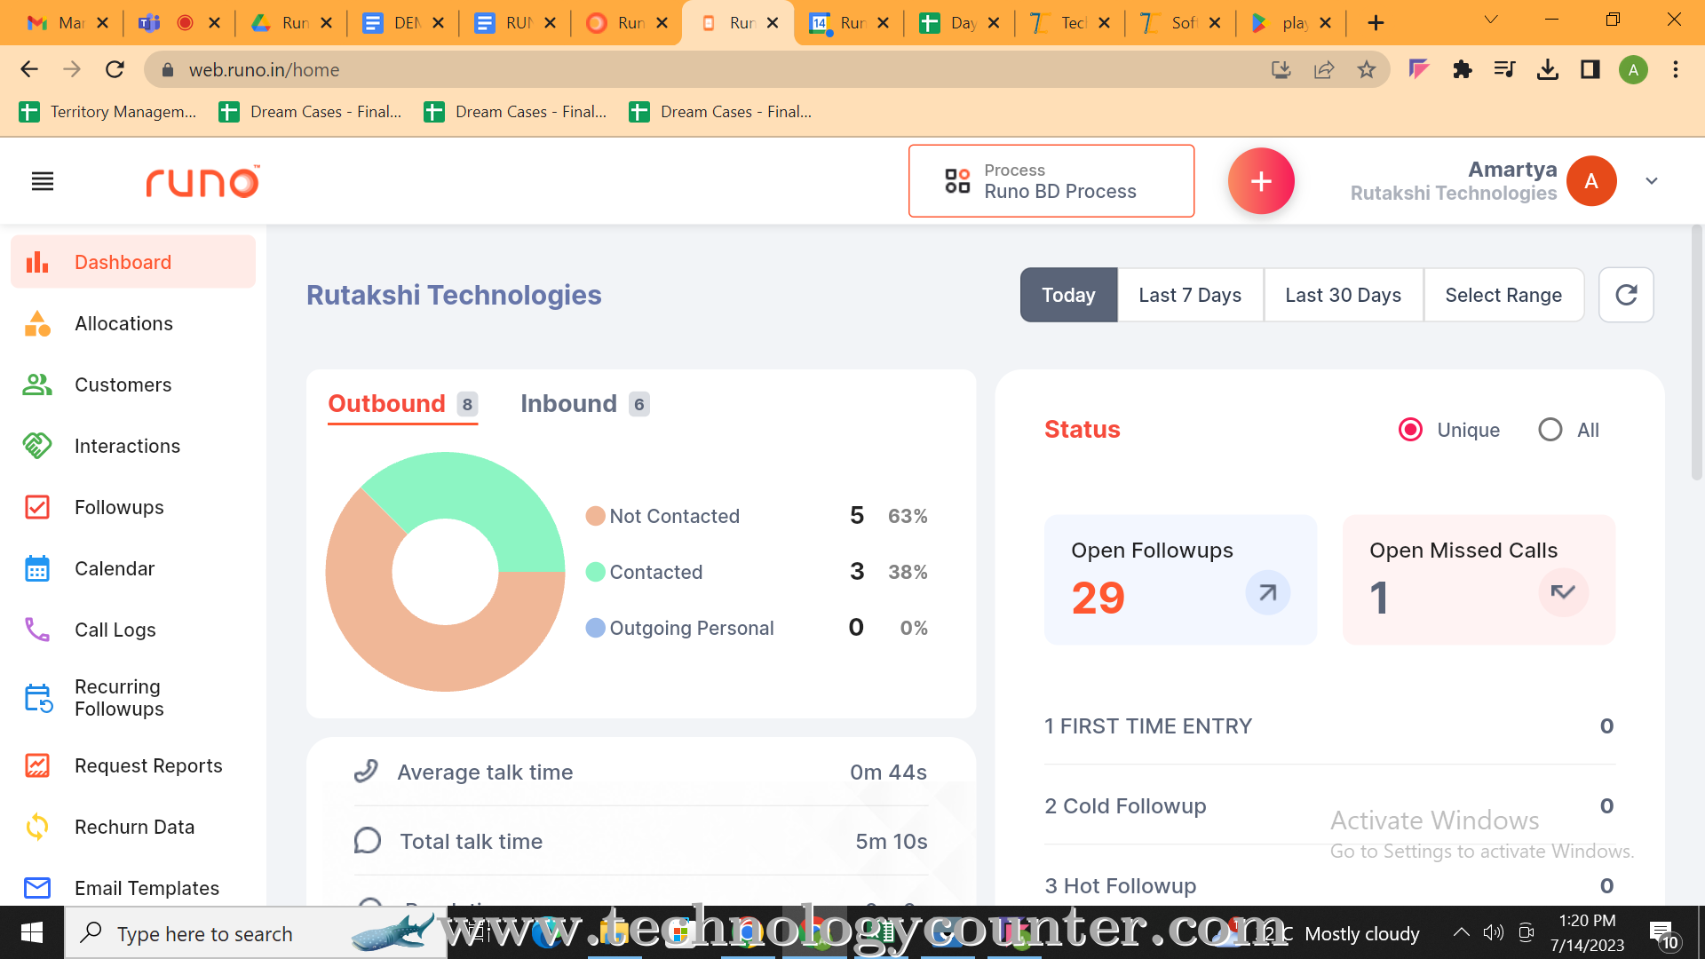Select the Last 30 Days filter

(x=1343, y=295)
